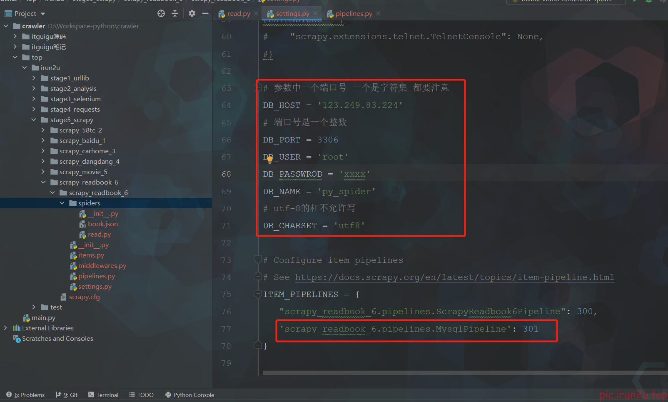668x402 pixels.
Task: Select scrapy.cfg in the project tree
Action: pos(85,297)
